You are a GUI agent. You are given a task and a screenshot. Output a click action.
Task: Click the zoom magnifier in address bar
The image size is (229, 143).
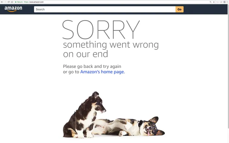coord(210,2)
